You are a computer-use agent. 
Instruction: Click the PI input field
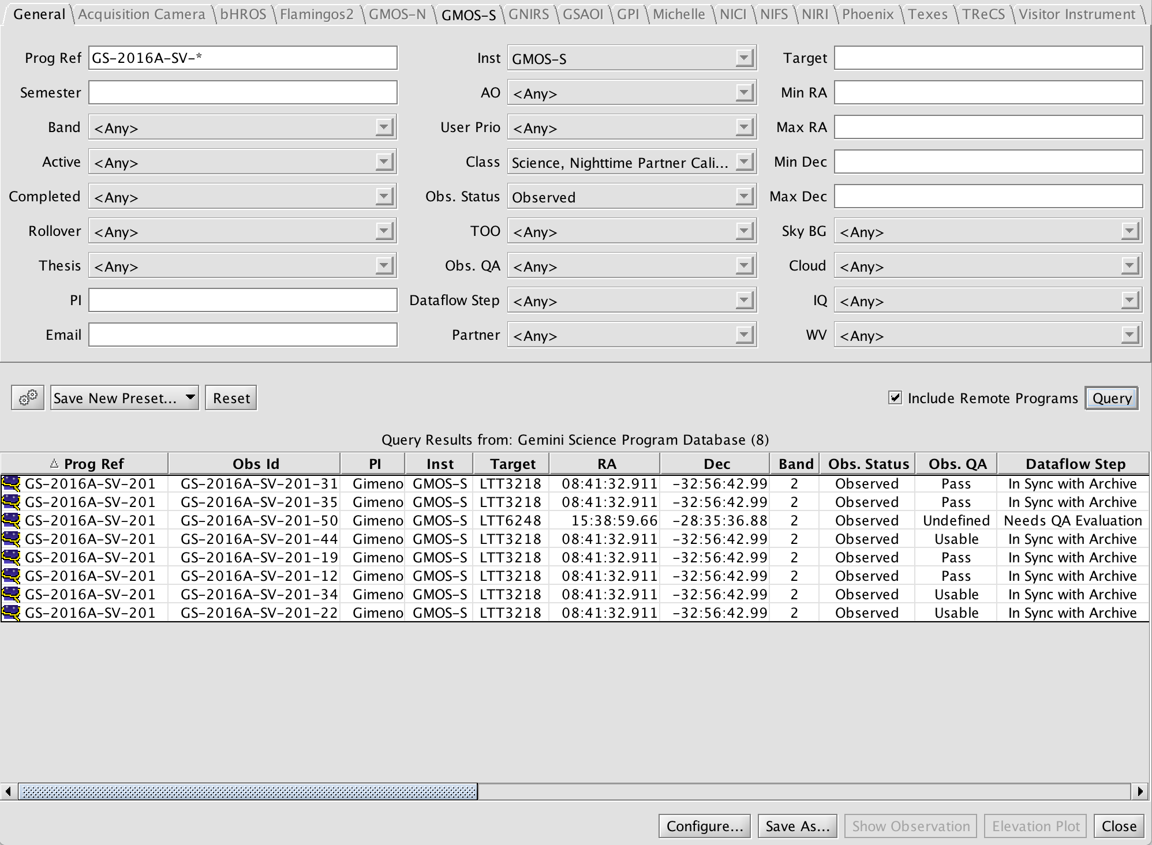click(242, 300)
